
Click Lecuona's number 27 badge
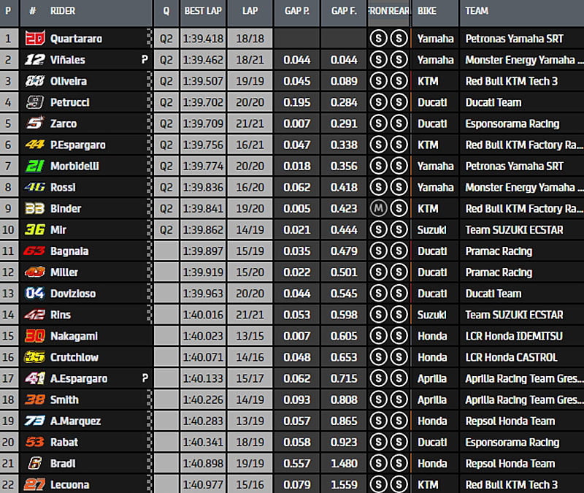pos(35,484)
